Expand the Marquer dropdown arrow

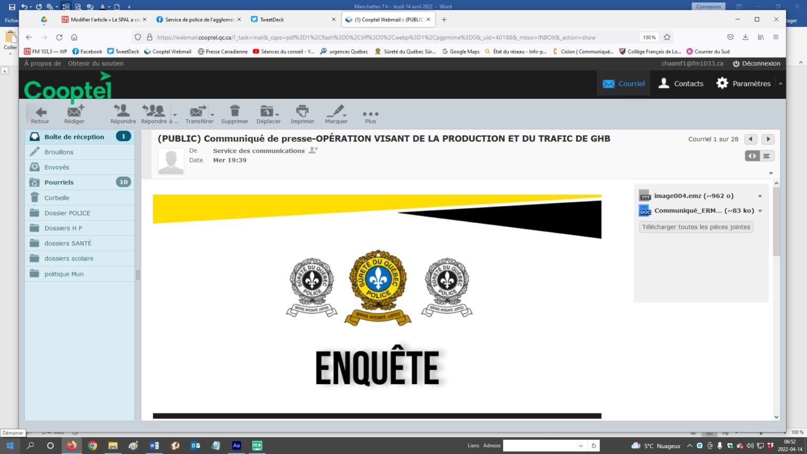[x=345, y=115]
